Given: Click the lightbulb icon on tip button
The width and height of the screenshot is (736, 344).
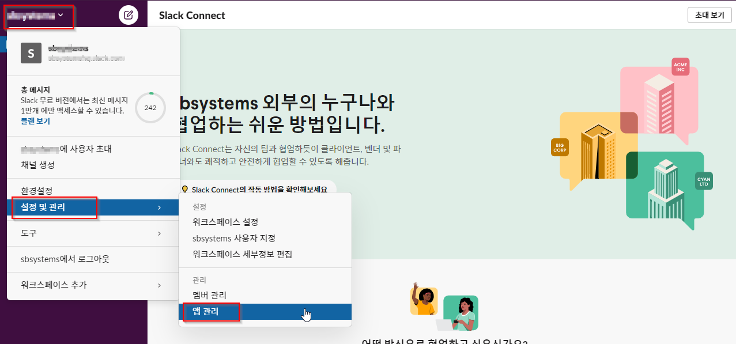Looking at the screenshot, I should [185, 189].
